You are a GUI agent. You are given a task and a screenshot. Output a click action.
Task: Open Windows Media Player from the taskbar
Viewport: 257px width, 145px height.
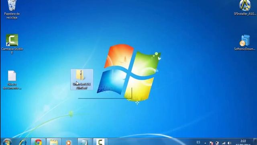coord(69,142)
